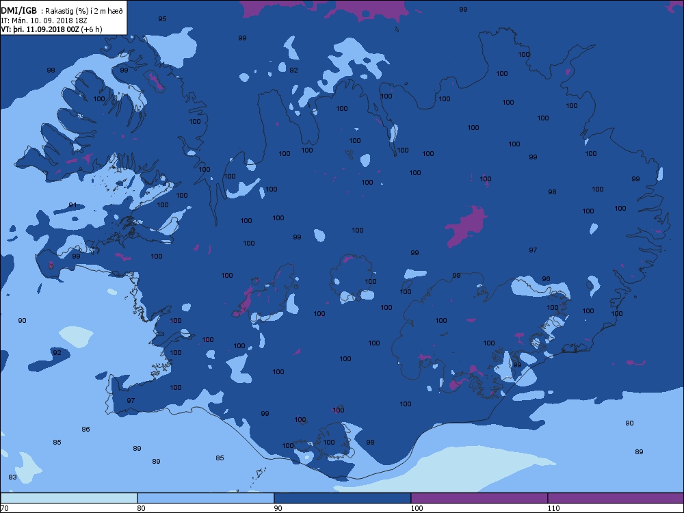
Task: Click the lightest blue 70–80 legend swatch
Action: [69, 498]
